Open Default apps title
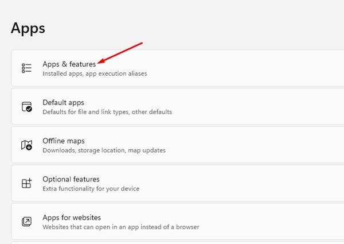 click(64, 103)
